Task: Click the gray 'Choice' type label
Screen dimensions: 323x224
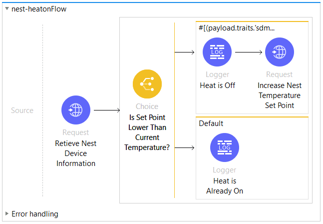Action: pos(147,106)
